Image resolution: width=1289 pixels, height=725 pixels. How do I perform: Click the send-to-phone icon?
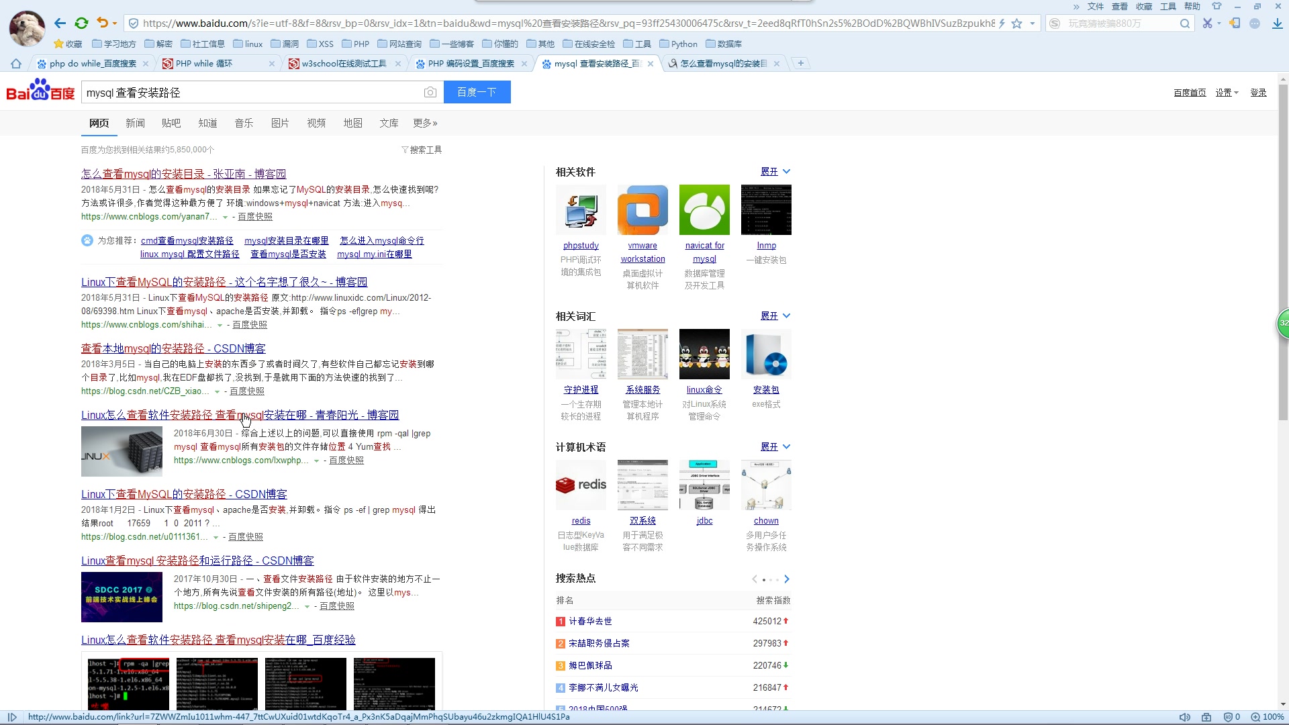(x=1235, y=23)
